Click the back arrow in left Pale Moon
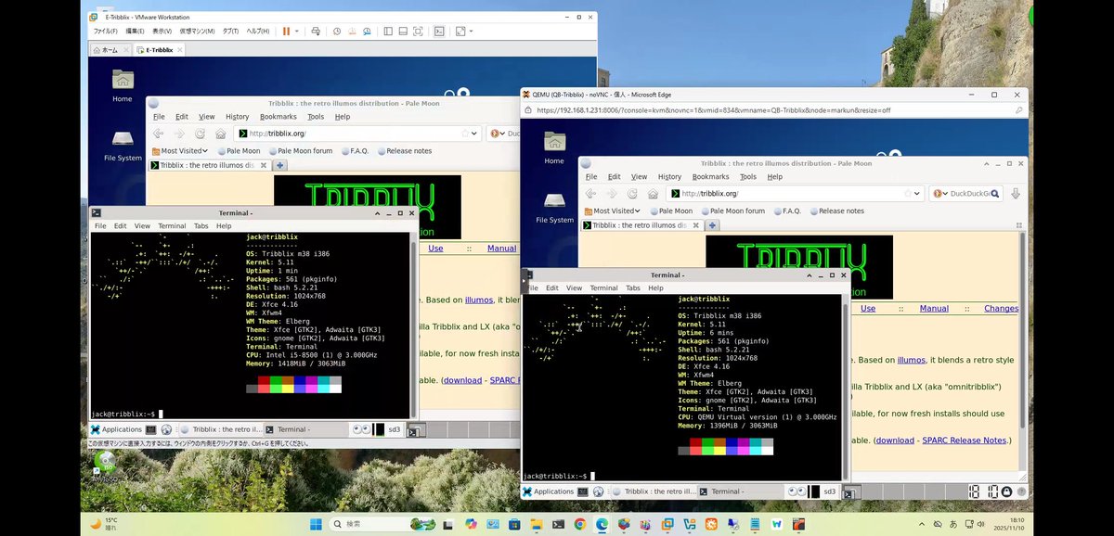1114x536 pixels. point(159,134)
